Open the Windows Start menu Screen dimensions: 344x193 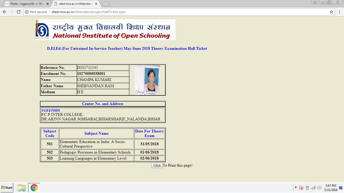point(7,187)
